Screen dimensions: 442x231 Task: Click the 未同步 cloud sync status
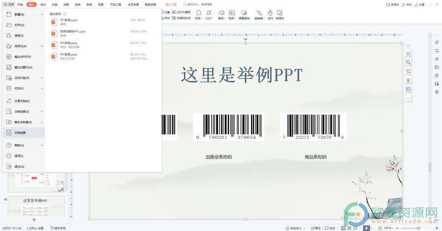[392, 4]
